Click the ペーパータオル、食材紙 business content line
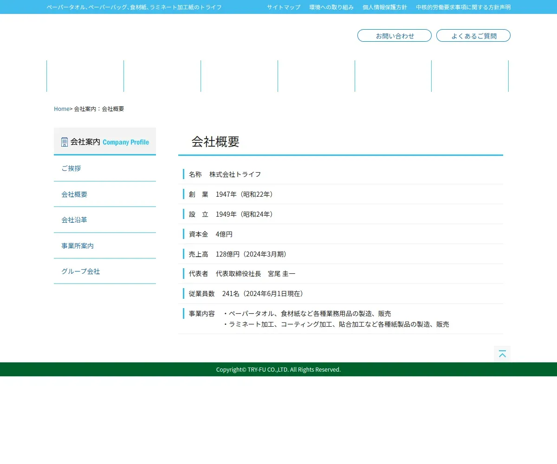The image size is (557, 464). coord(307,314)
